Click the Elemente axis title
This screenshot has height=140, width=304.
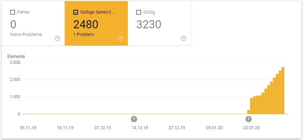pos(16,56)
